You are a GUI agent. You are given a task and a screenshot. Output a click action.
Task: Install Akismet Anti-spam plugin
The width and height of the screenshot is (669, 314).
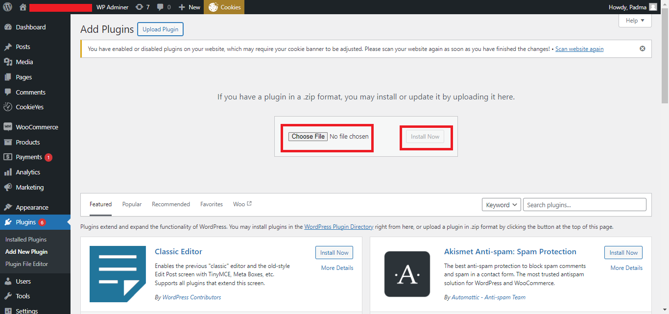[x=623, y=253]
